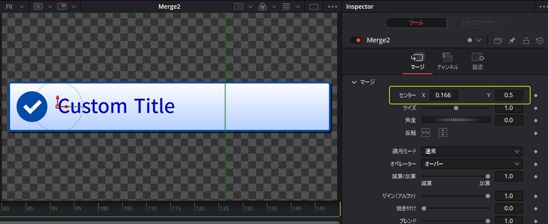Expand the LUT options dropdown arrow
Viewport: 548px width, 224px height.
pos(250,7)
